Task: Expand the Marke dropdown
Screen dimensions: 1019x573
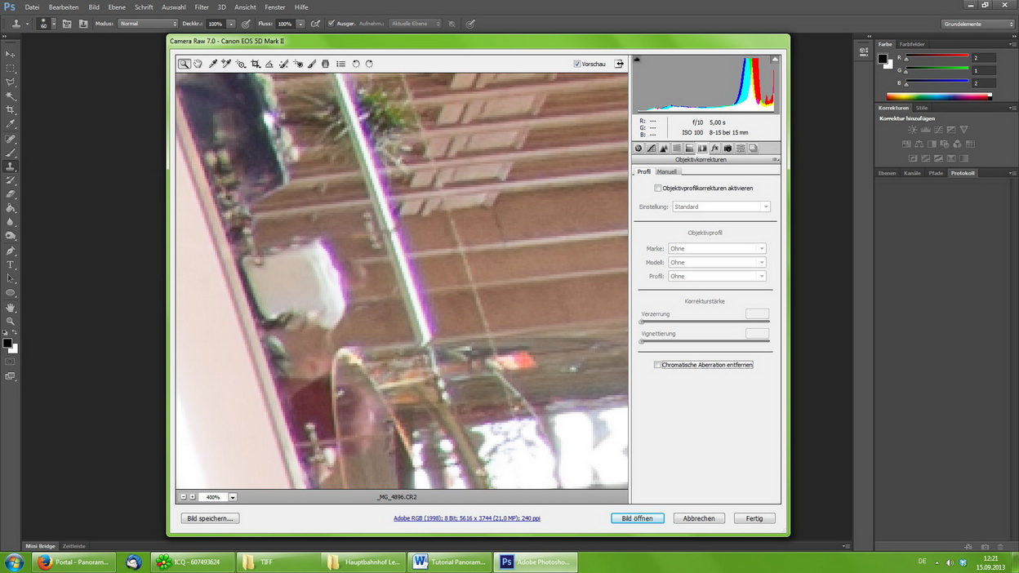Action: point(716,249)
